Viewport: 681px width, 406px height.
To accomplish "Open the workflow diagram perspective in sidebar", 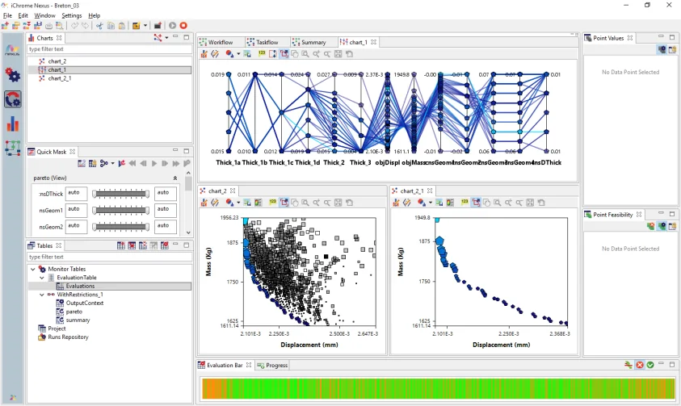I will tap(13, 148).
